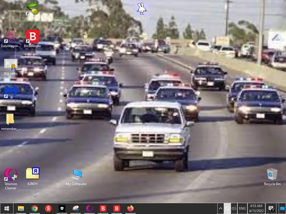Open File Explorer from the taskbar
Image resolution: width=286 pixels, height=214 pixels.
click(21, 208)
